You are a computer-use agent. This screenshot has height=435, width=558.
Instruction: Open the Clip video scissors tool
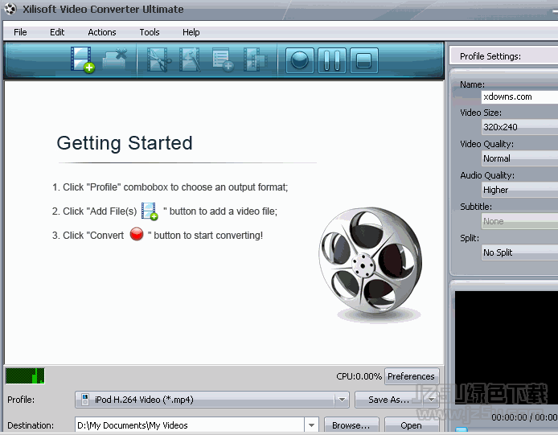click(x=158, y=60)
